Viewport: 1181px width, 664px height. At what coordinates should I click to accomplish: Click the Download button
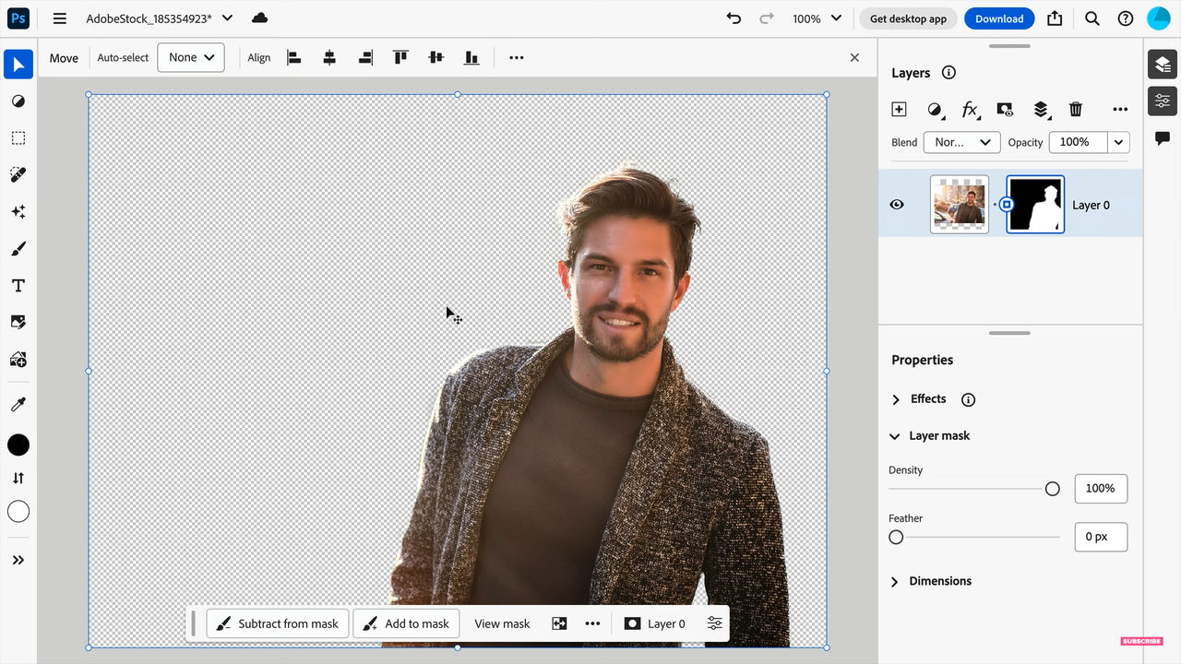coord(999,18)
